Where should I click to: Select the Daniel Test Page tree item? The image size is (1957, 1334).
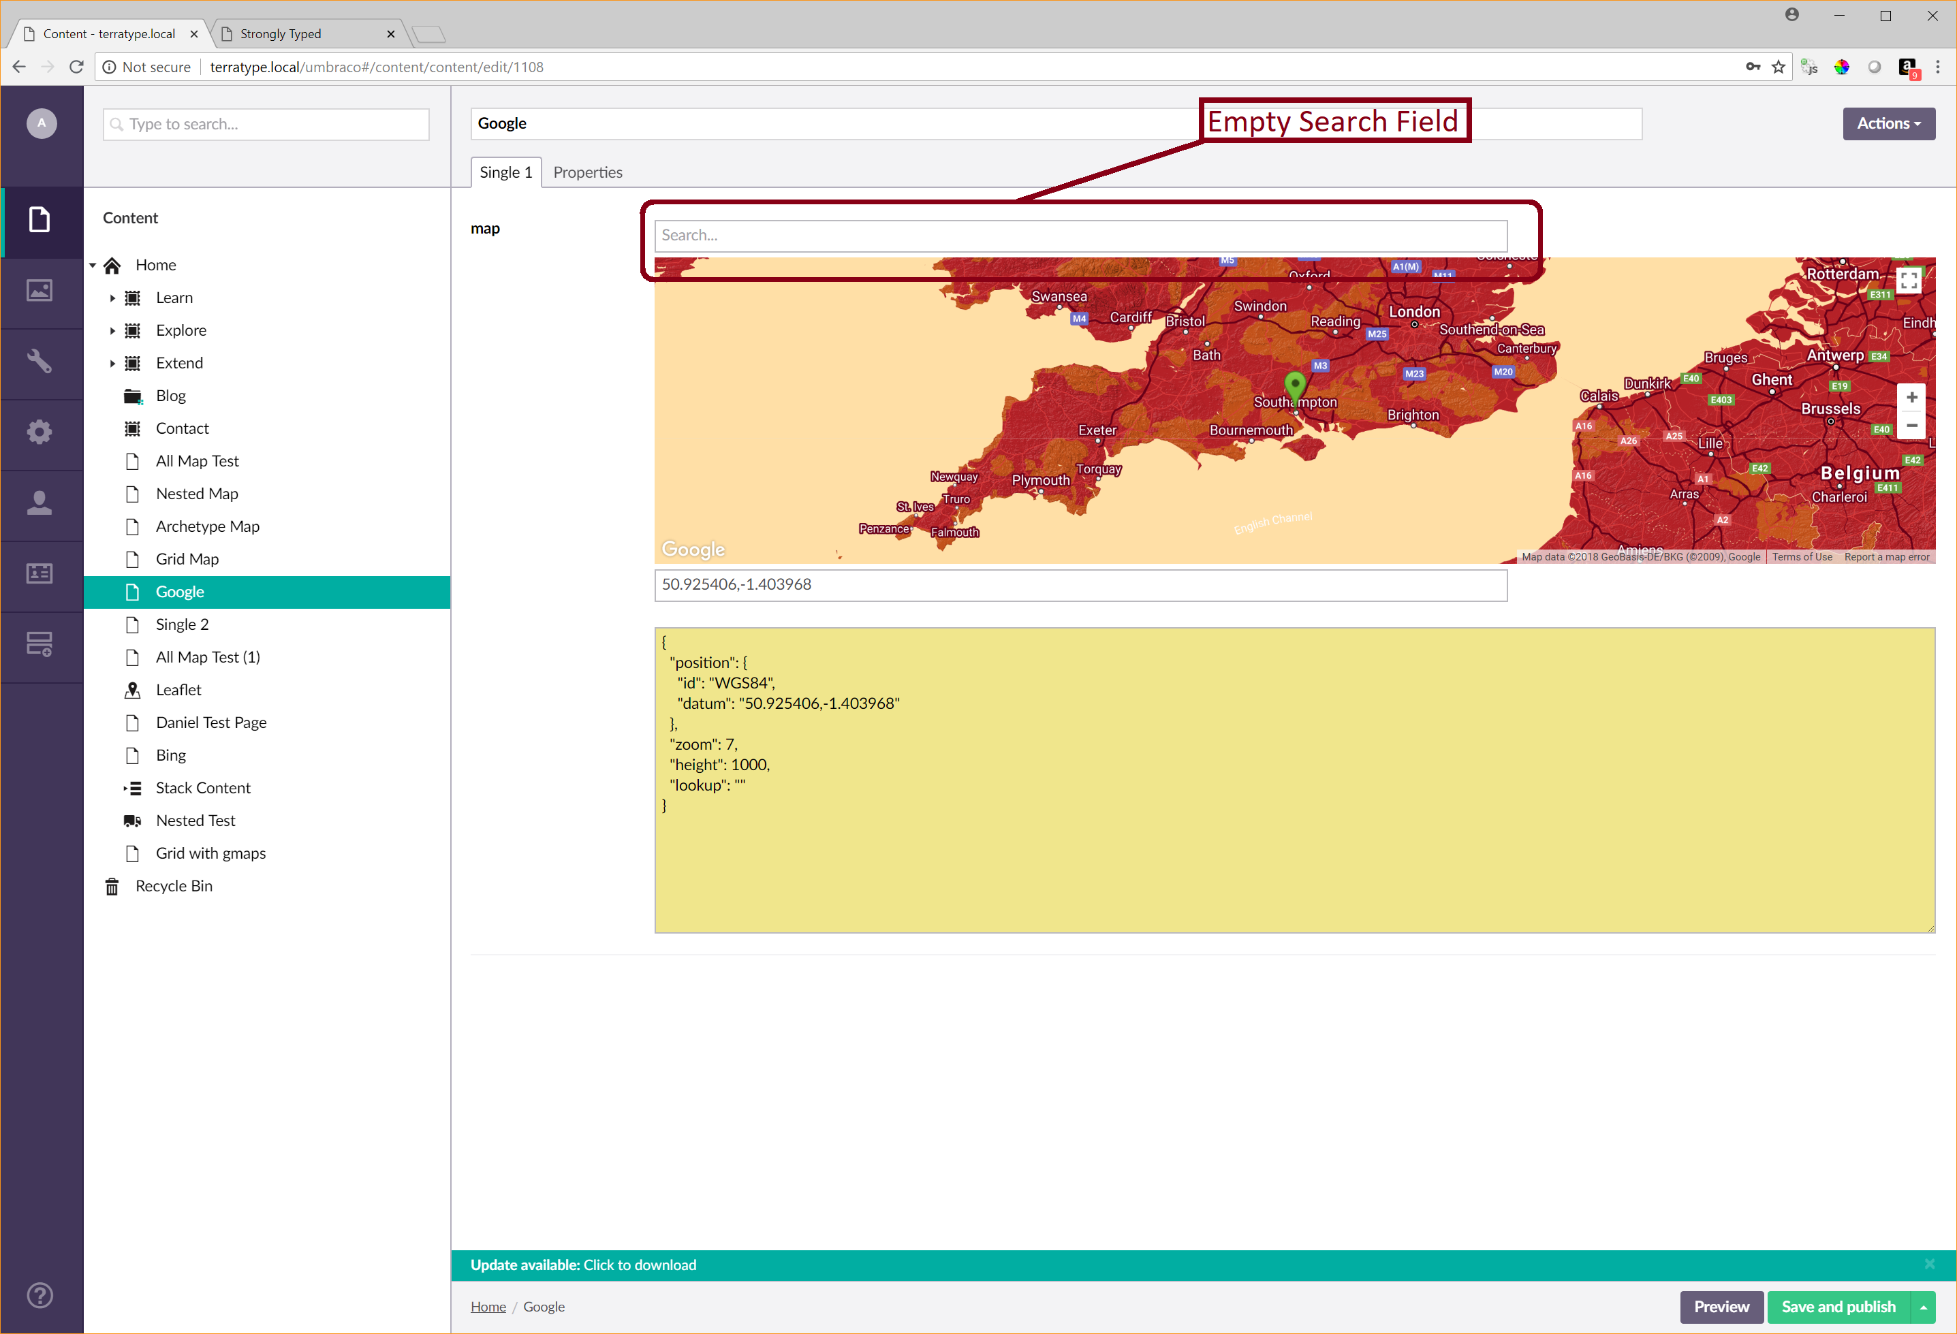point(210,723)
